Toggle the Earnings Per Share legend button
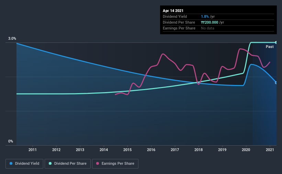The image size is (282, 174). [115, 164]
